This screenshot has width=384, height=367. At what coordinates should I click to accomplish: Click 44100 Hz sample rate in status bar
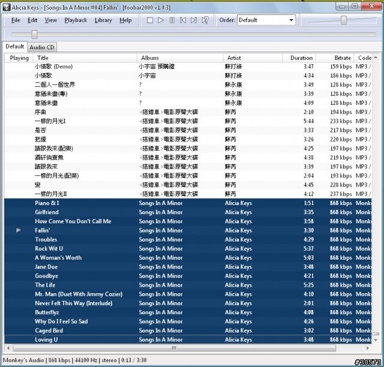(x=86, y=360)
